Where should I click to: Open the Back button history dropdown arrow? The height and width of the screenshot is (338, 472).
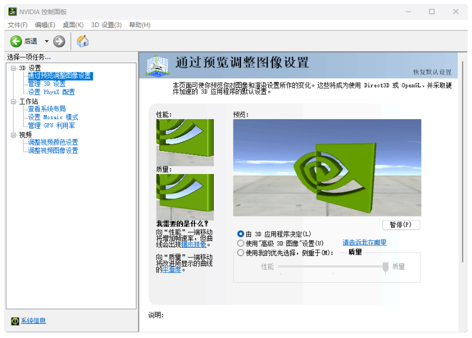click(x=47, y=41)
